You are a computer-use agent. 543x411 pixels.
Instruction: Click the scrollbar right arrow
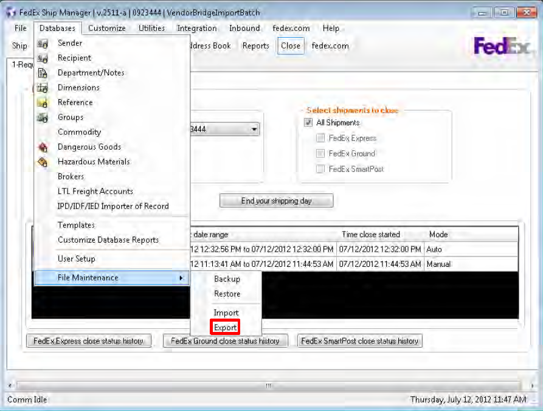click(x=532, y=385)
